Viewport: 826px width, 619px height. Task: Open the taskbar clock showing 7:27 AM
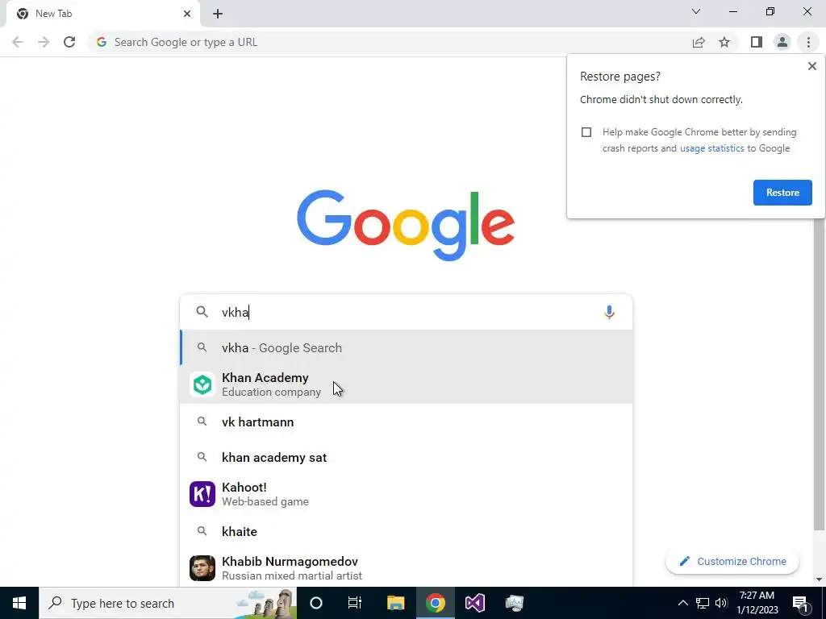(757, 603)
